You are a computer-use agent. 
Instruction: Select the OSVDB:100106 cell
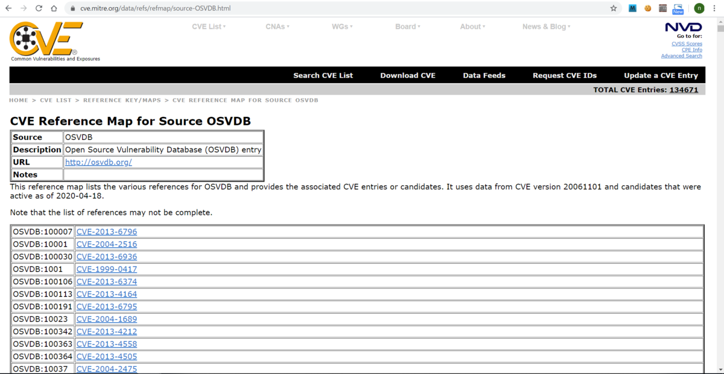pyautogui.click(x=43, y=282)
